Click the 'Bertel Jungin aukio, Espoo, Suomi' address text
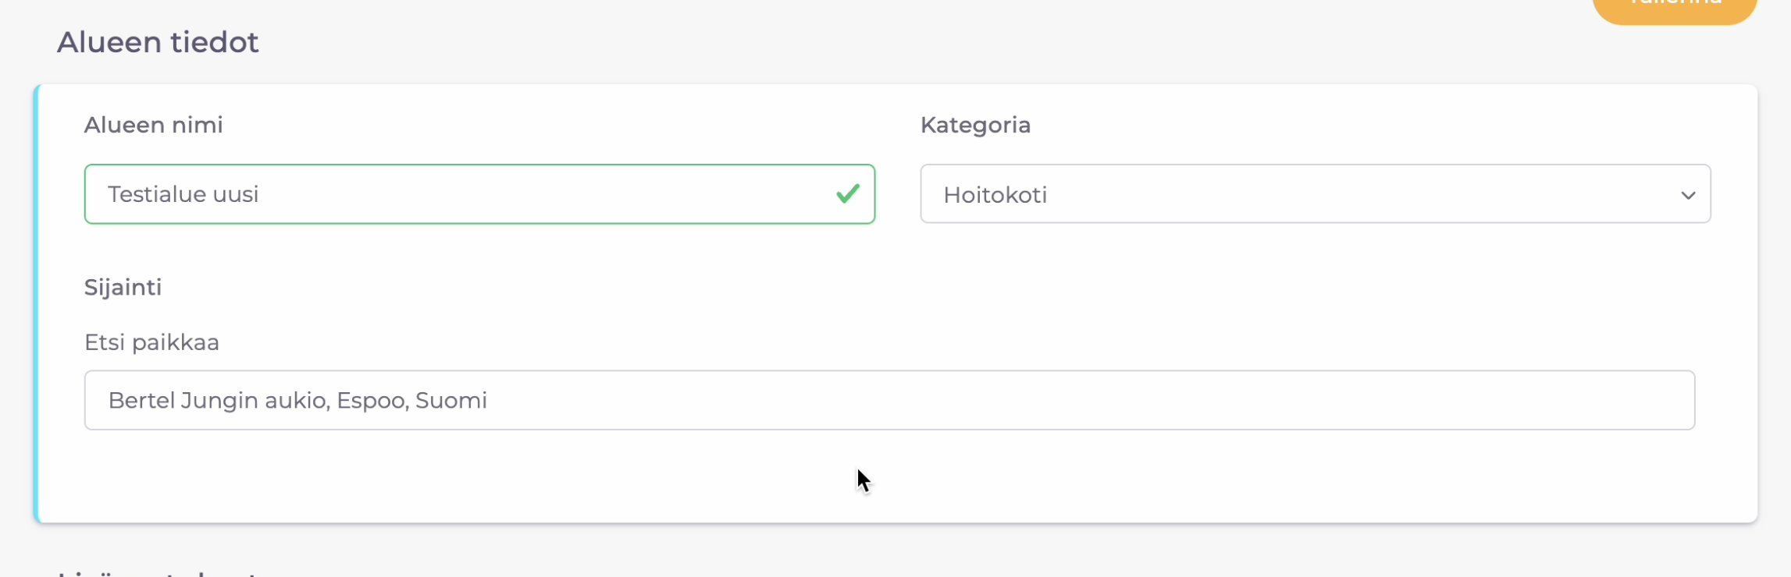Screen dimensions: 1791x577 click(297, 400)
